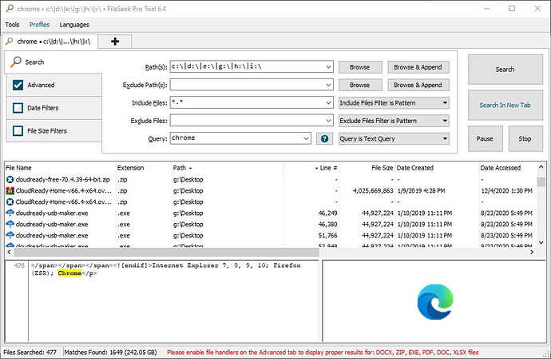The width and height of the screenshot is (551, 359).
Task: Click the magnifier icon beside the Search section label
Action: (15, 62)
